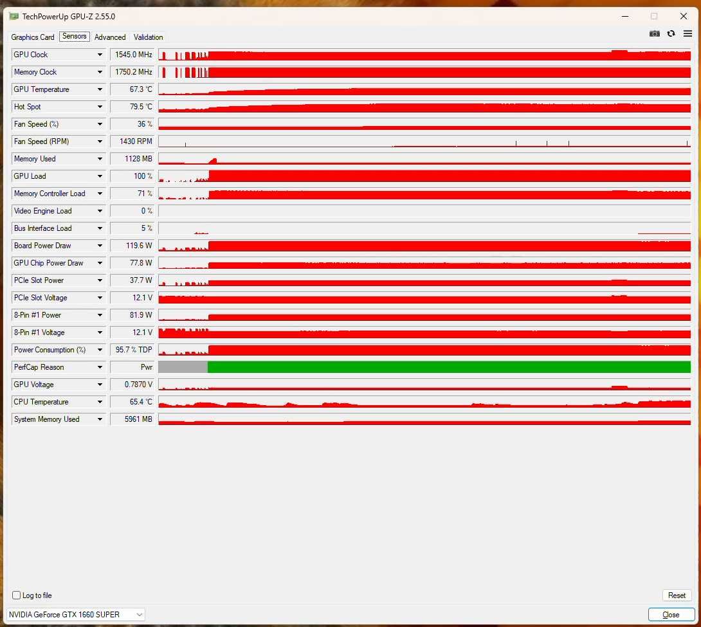701x627 pixels.
Task: Open the Memory Clock sensor dropdown
Action: [x=100, y=72]
